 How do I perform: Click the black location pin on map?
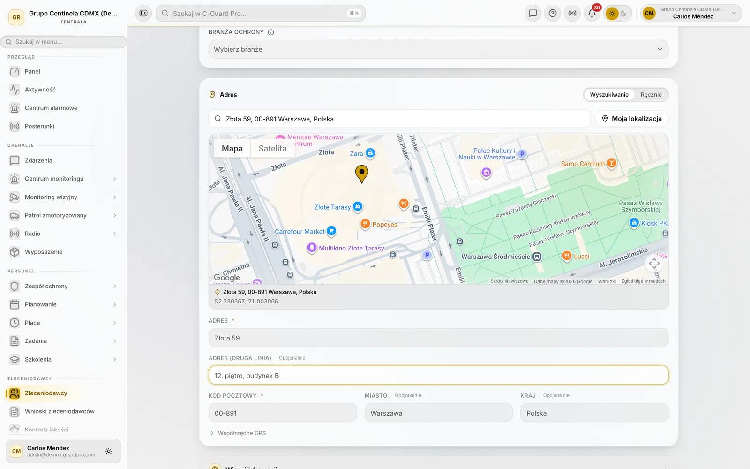(361, 174)
